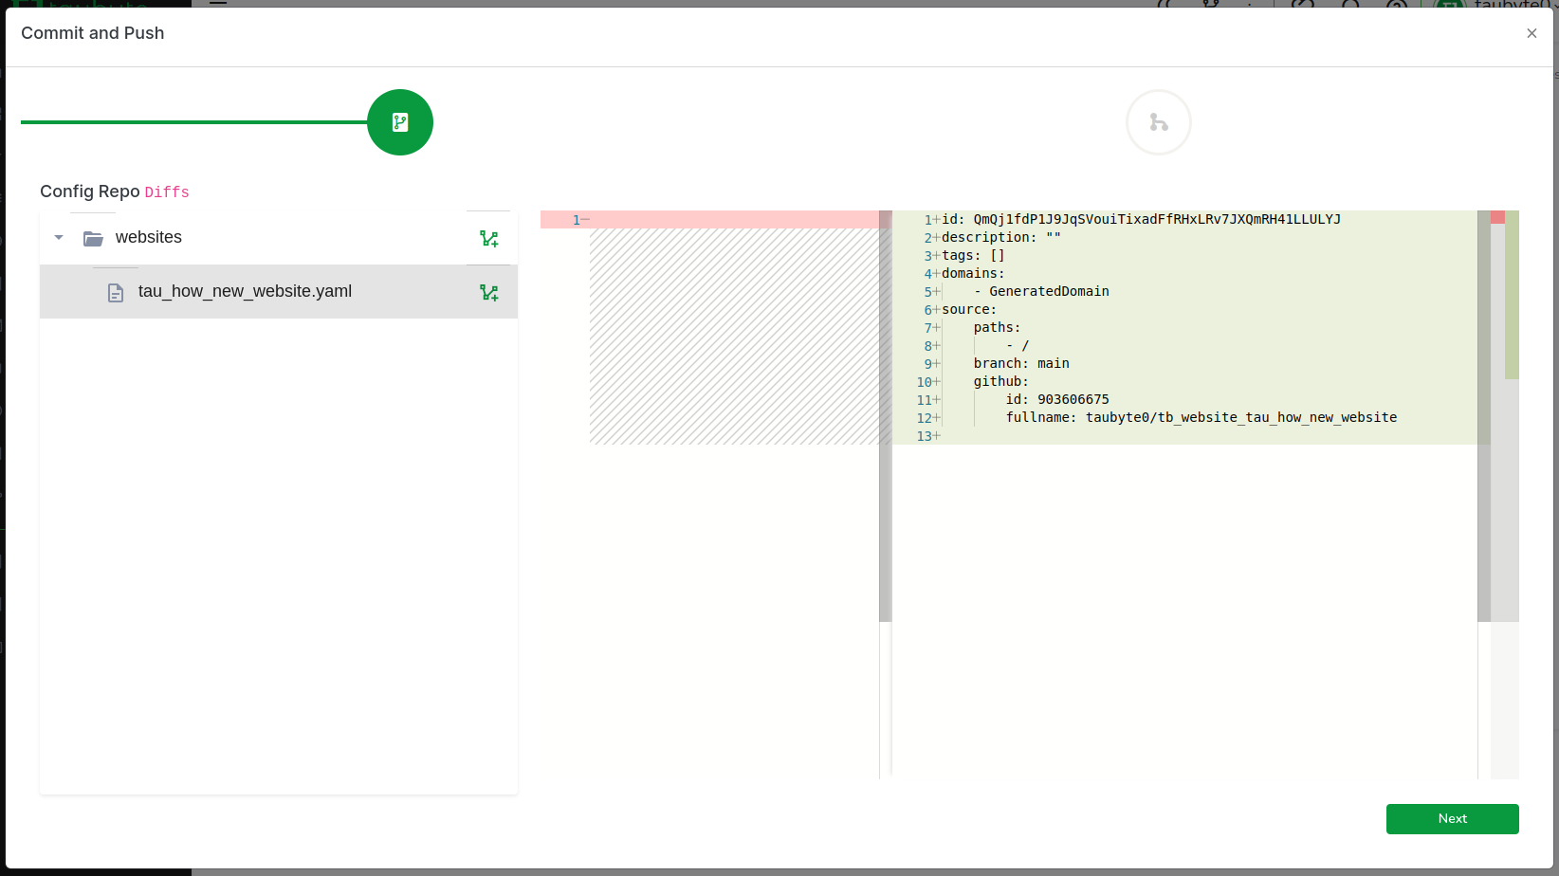Click the yaml file document icon

point(116,293)
